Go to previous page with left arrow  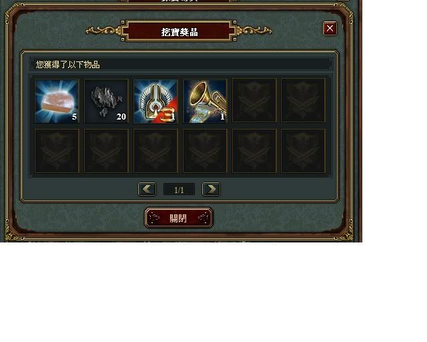coord(147,189)
